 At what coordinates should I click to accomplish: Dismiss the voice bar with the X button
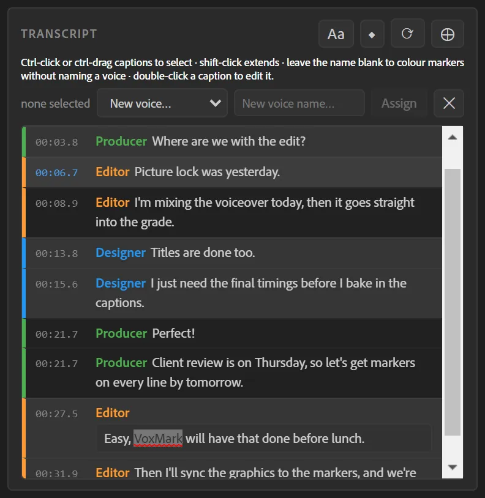click(x=449, y=103)
